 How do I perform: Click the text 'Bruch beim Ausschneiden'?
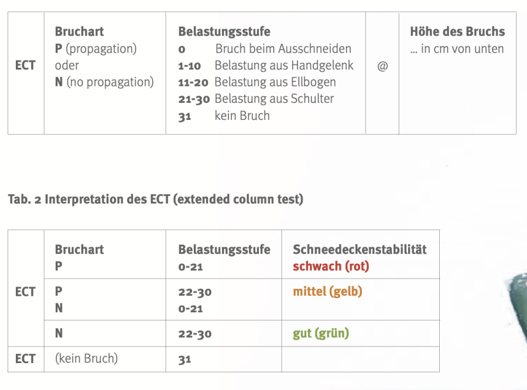coord(283,49)
